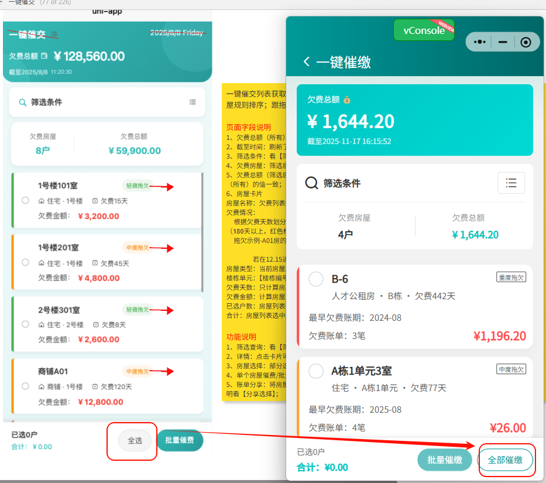The image size is (546, 483).
Task: Click the money bag icon beside 欠费总额
Action: [x=347, y=100]
